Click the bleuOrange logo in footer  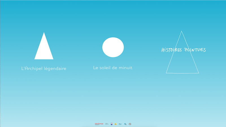[x=99, y=124]
